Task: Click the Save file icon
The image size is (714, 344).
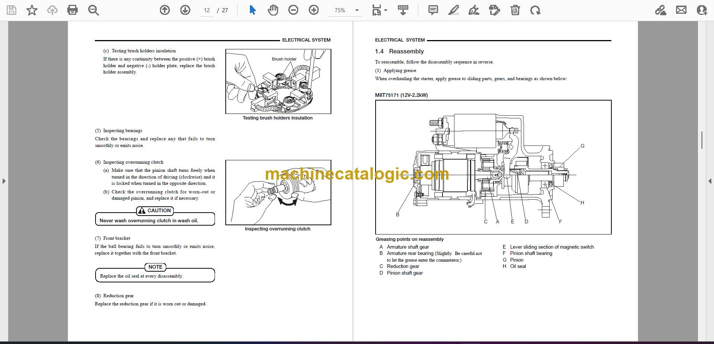Action: coord(12,10)
